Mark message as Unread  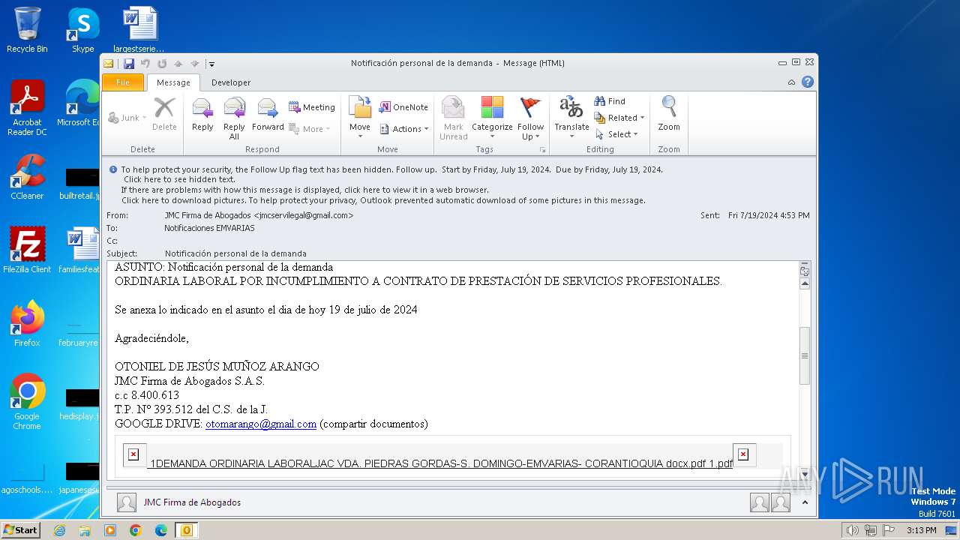pyautogui.click(x=454, y=118)
